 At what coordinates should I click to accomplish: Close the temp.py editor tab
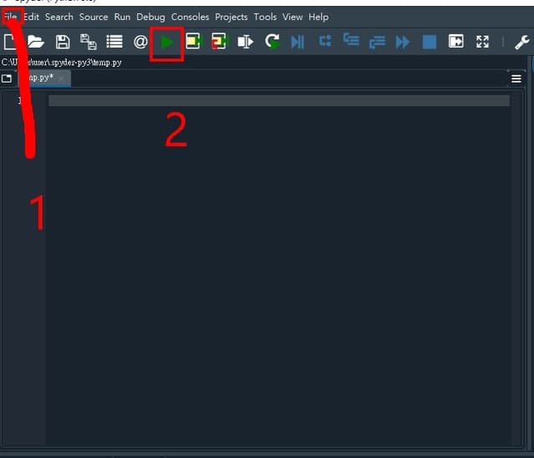(61, 79)
